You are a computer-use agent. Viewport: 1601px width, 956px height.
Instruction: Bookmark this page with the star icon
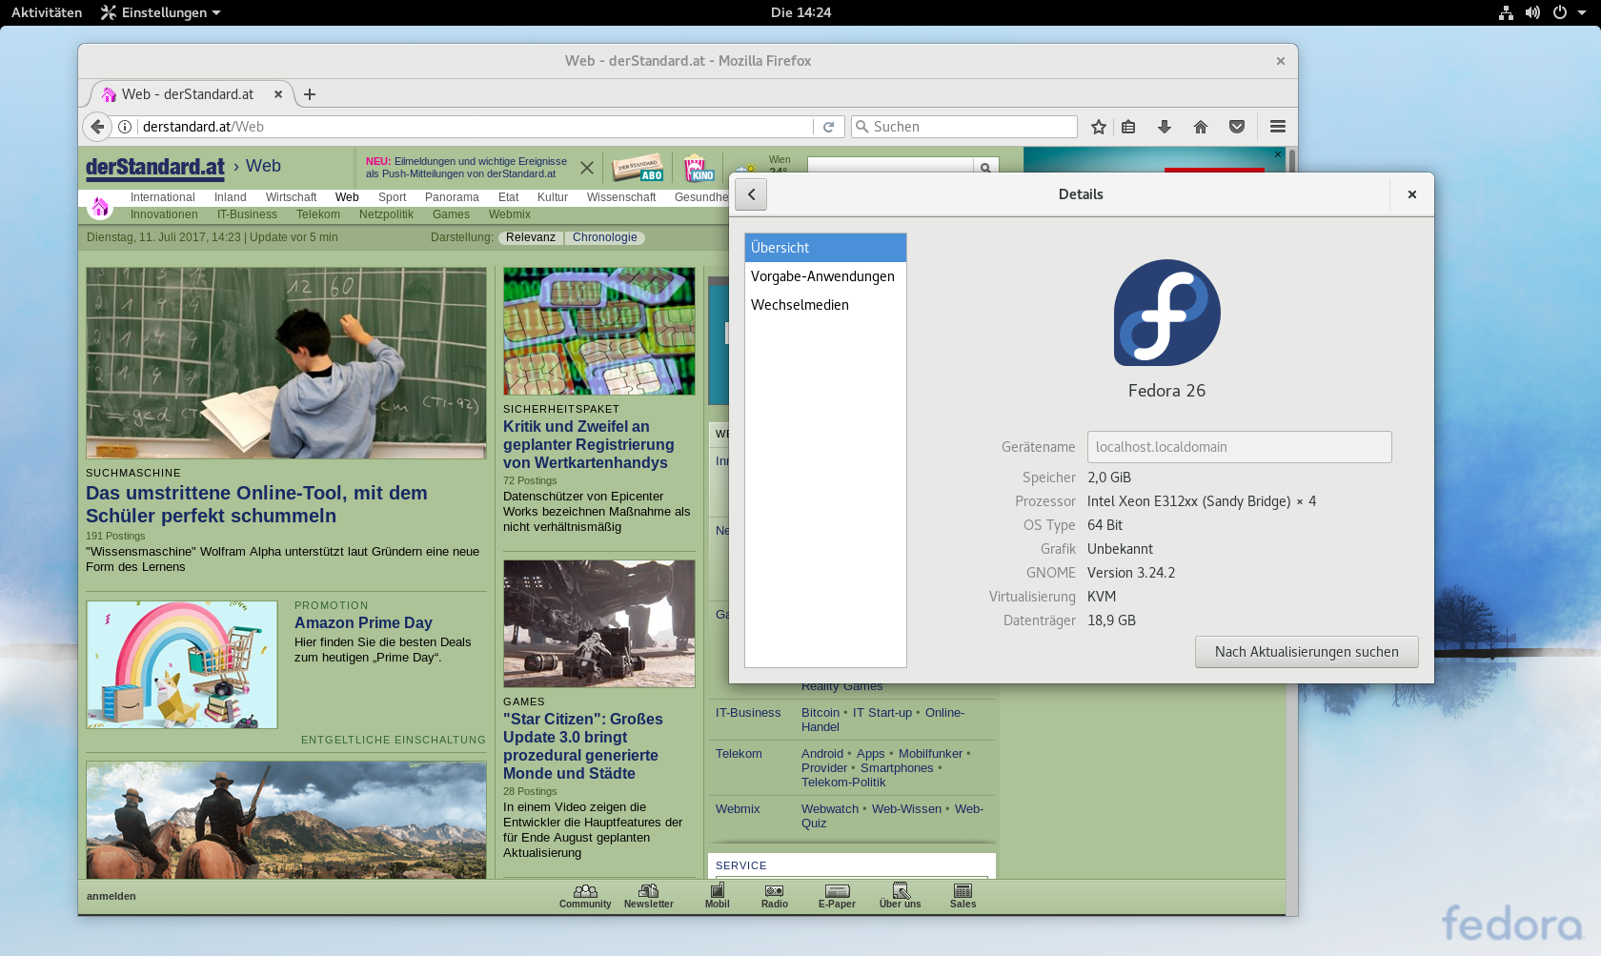(x=1098, y=126)
